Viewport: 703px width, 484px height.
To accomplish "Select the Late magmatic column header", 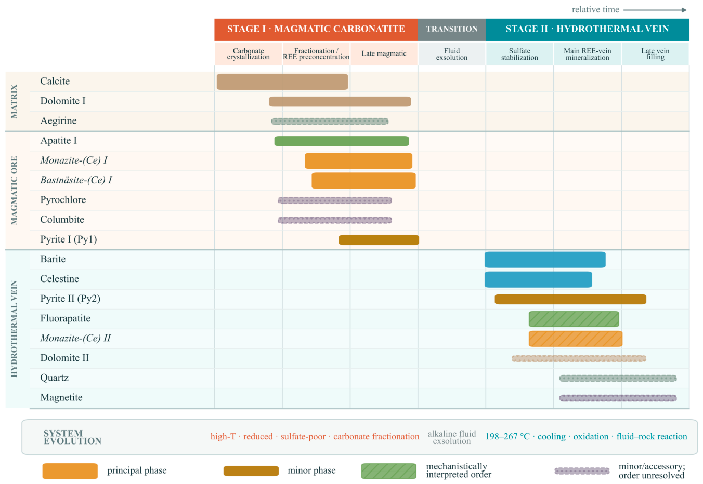I will pyautogui.click(x=384, y=54).
